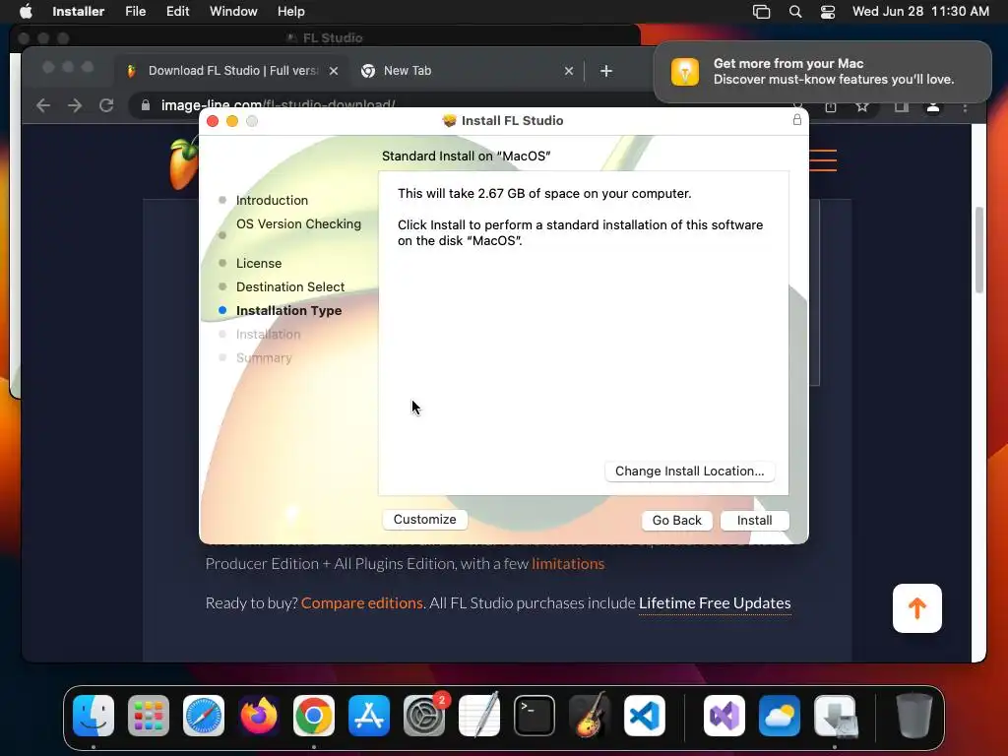Click Chrome back arrow
1008x756 pixels.
tap(43, 104)
